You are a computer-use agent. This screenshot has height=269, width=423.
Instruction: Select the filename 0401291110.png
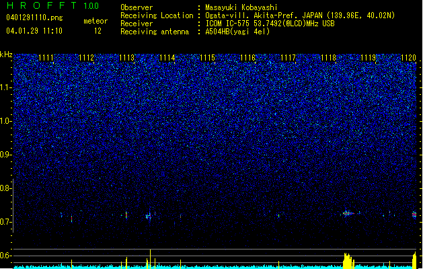point(34,17)
